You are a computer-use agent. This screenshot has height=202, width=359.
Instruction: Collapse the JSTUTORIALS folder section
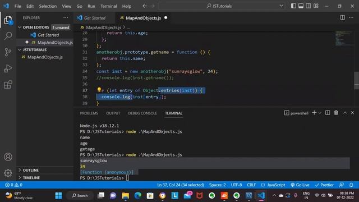tap(35, 50)
